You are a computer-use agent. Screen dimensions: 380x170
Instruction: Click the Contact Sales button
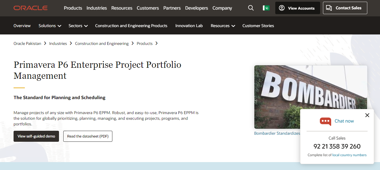coord(345,8)
